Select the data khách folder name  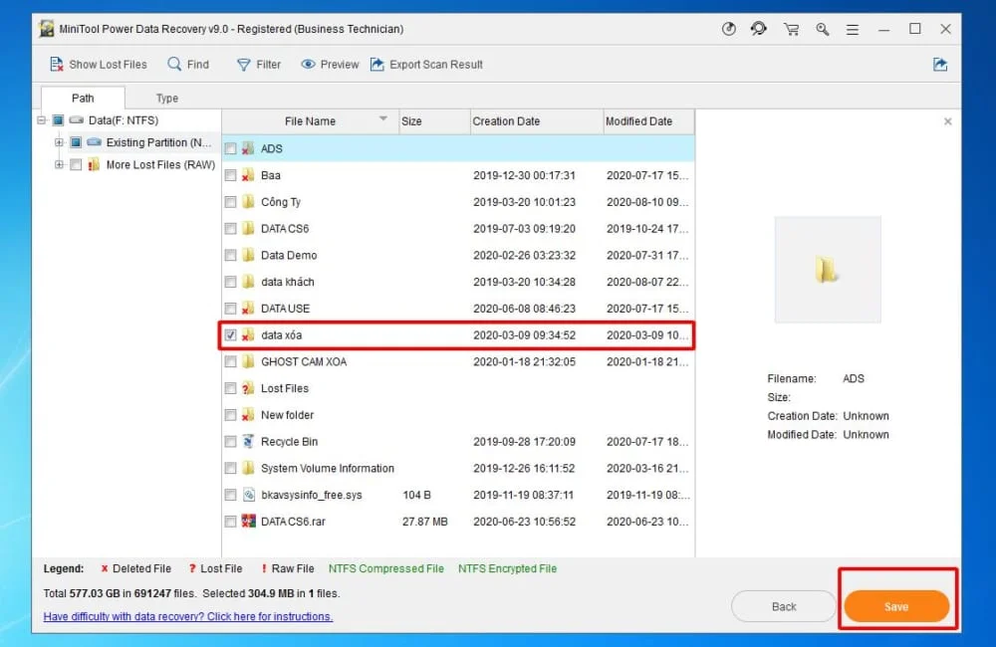pos(287,282)
